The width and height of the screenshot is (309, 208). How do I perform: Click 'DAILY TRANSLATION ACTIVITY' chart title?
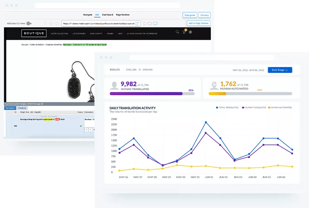(132, 108)
